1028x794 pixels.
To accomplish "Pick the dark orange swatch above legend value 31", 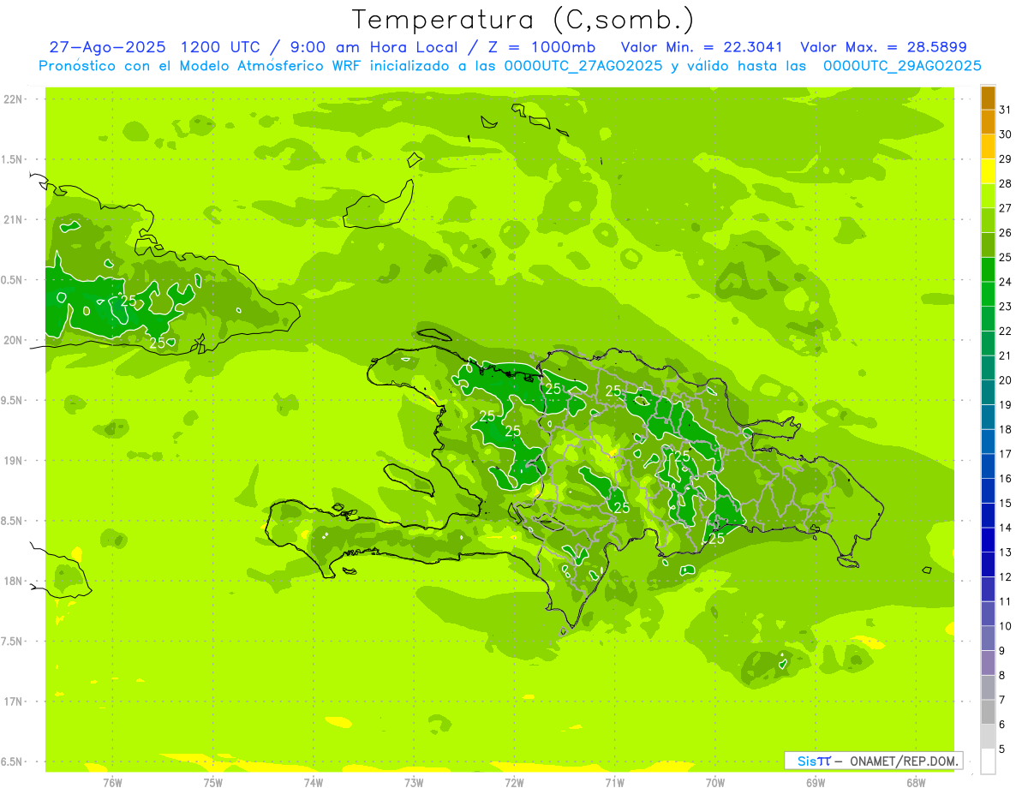I will pos(988,99).
